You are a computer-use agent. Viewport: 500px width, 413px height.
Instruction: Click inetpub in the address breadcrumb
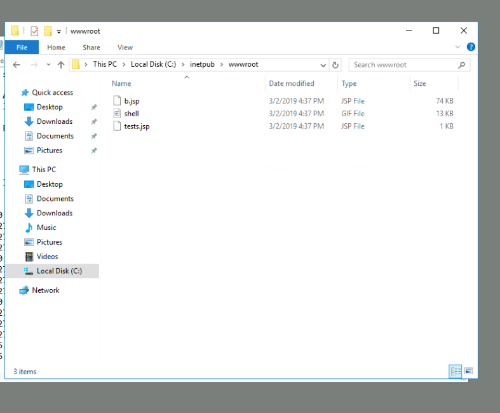(202, 64)
